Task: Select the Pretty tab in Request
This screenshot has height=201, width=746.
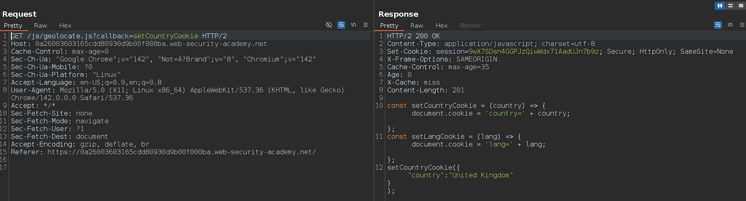Action: [13, 26]
